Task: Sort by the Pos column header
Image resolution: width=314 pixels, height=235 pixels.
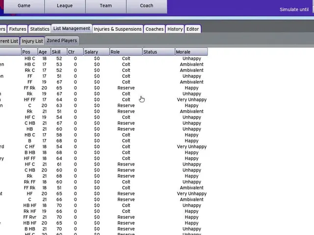Action: tap(29, 52)
